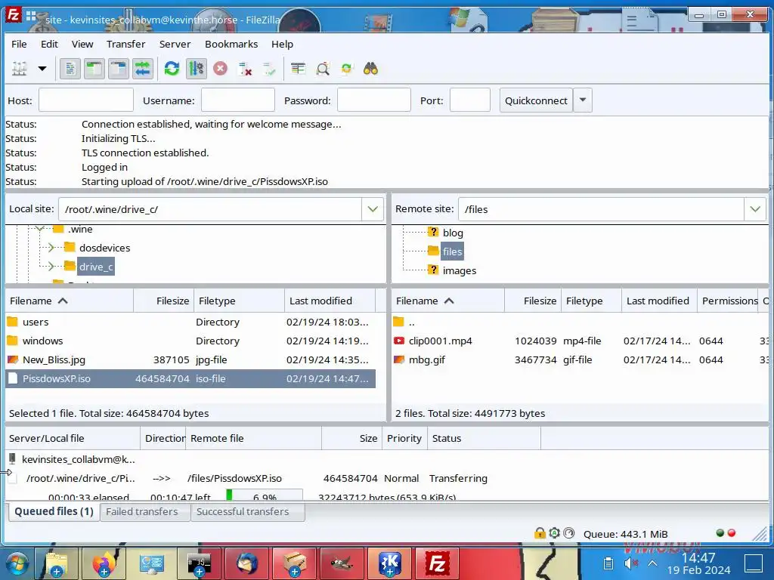Open the Quickconnect history dropdown

coord(583,100)
